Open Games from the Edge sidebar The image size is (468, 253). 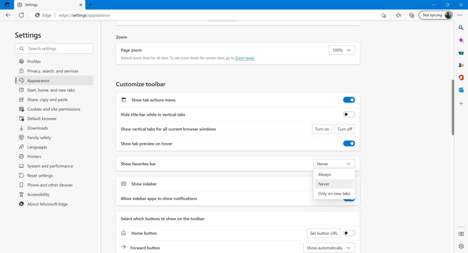(461, 65)
